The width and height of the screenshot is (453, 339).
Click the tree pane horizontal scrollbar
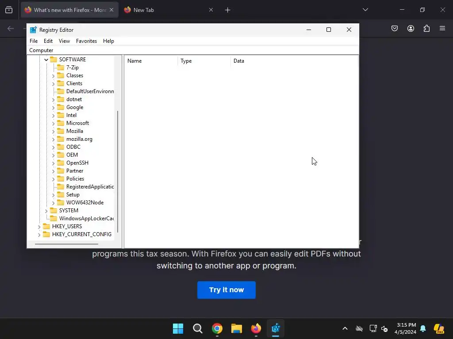coord(66,244)
